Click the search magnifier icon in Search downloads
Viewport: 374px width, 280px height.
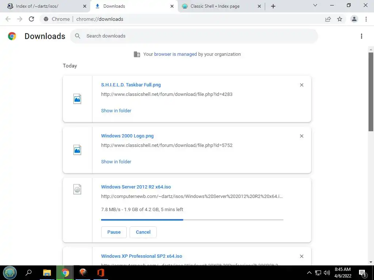coord(77,36)
